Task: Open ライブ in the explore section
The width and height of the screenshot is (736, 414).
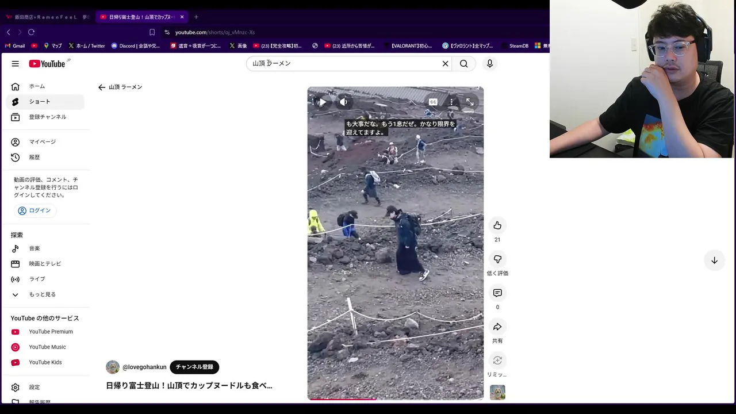Action: [45, 279]
